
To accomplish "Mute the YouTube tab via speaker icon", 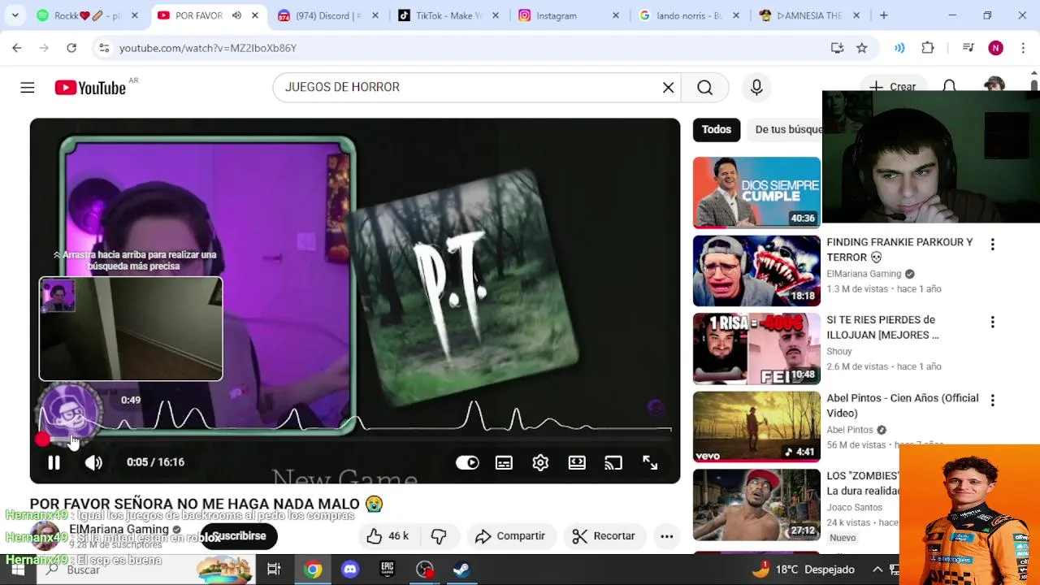I will [236, 15].
